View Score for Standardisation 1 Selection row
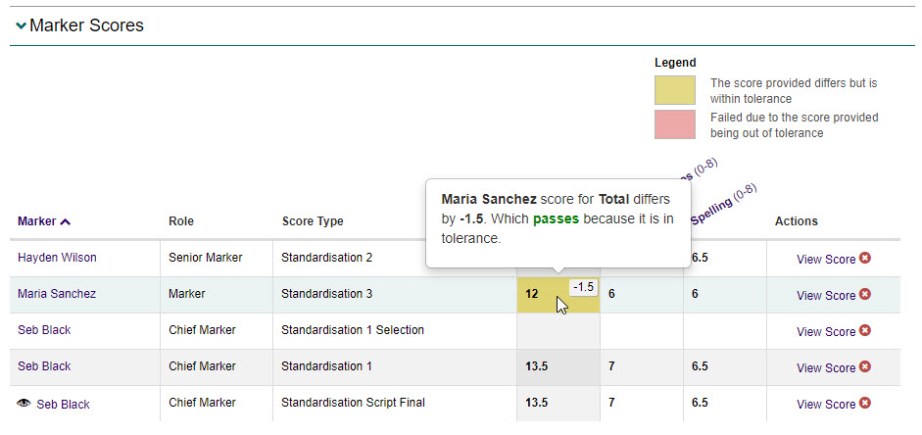922x435 pixels. click(x=825, y=332)
